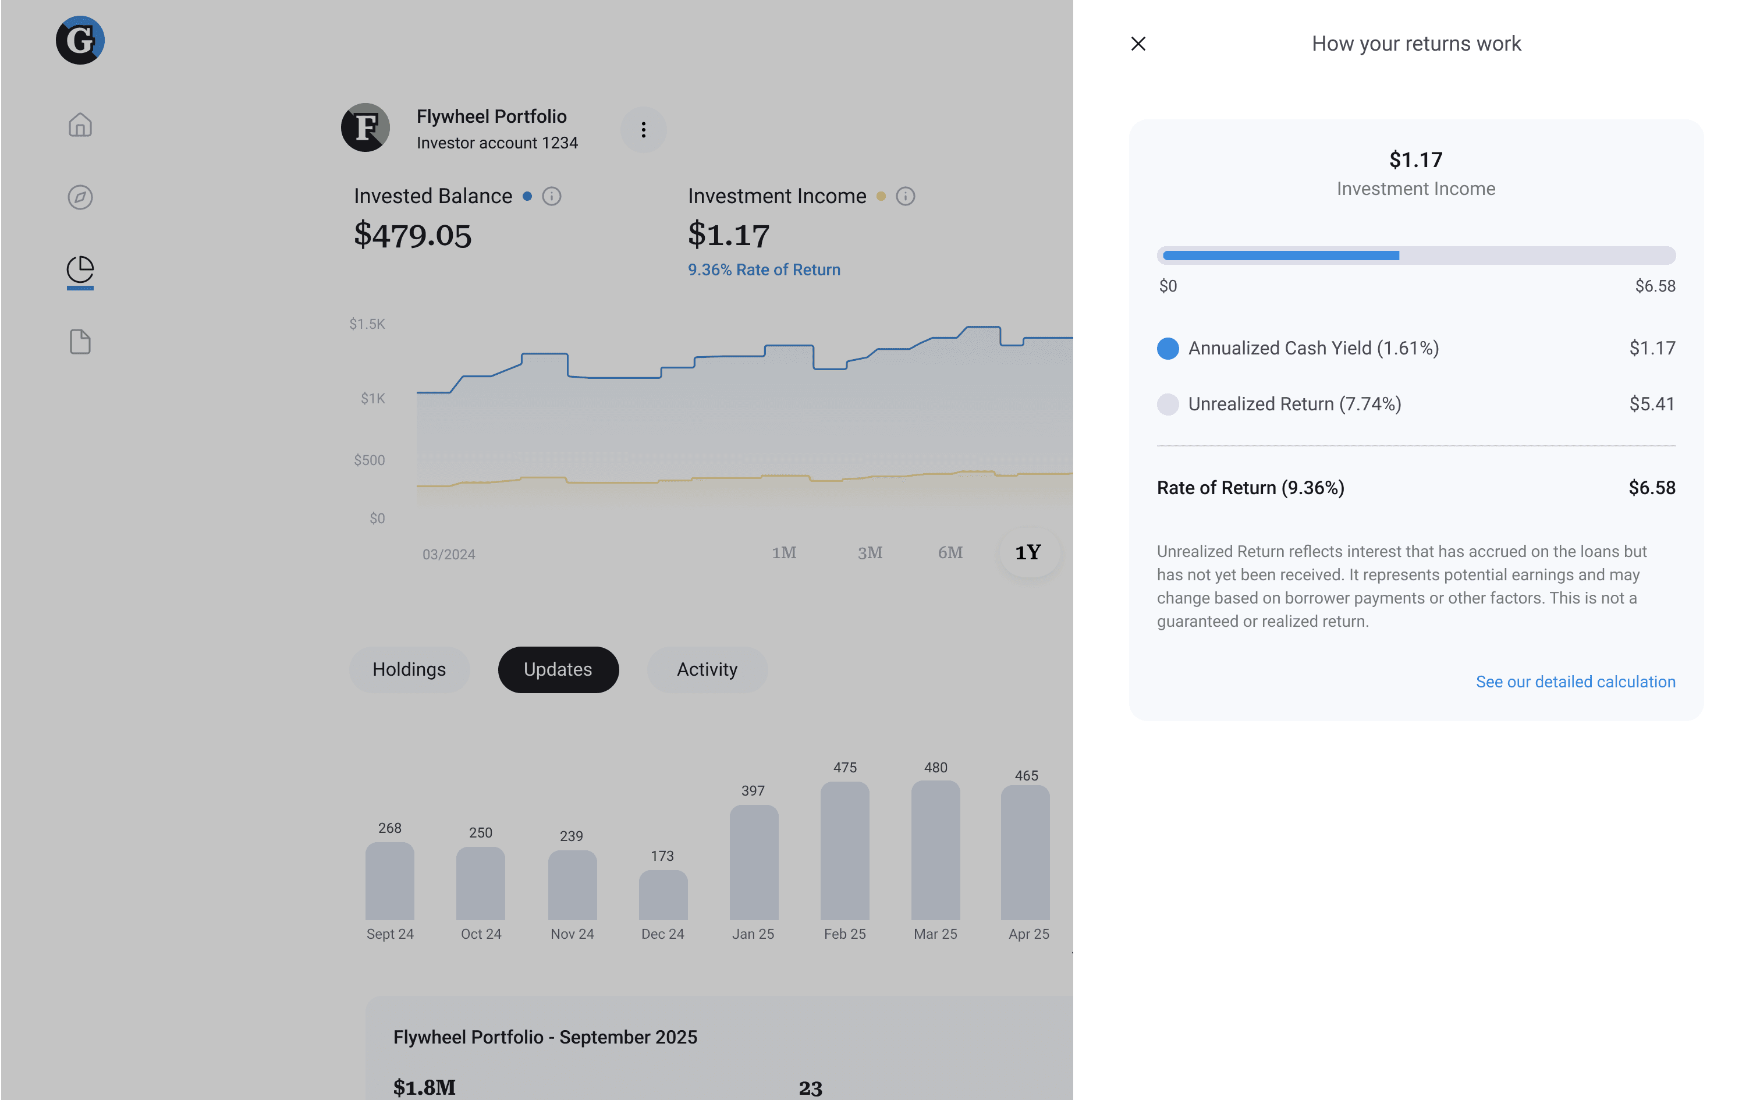Click the blue Annualized Cash Yield swatch
The image size is (1760, 1100).
point(1168,349)
